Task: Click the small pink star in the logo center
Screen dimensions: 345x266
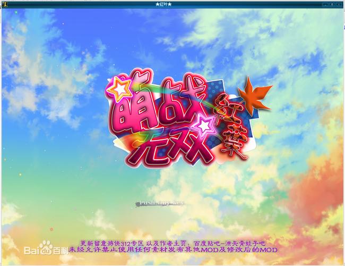Action: [x=204, y=124]
